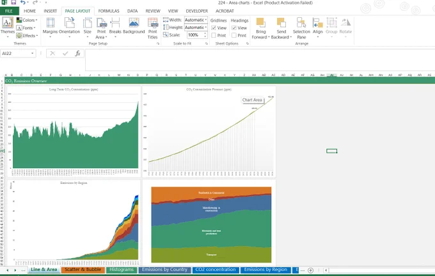The height and width of the screenshot is (276, 435).
Task: Open theme Fonts menu
Action: coord(26,27)
